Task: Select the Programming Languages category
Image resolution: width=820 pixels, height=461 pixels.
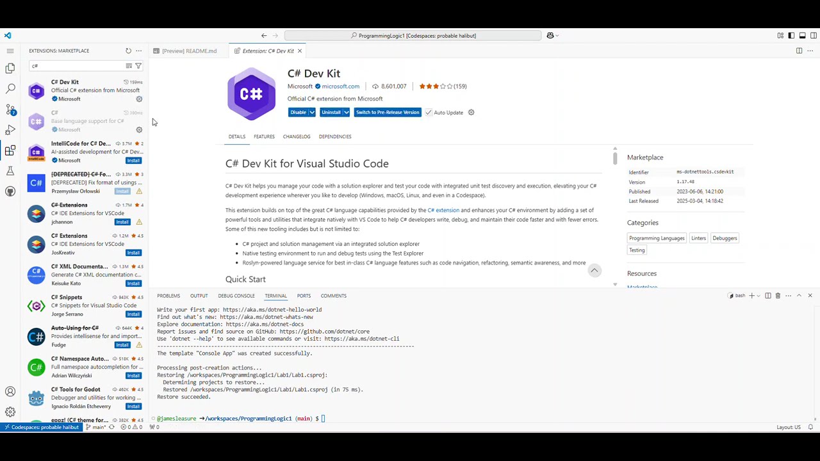Action: 657,238
